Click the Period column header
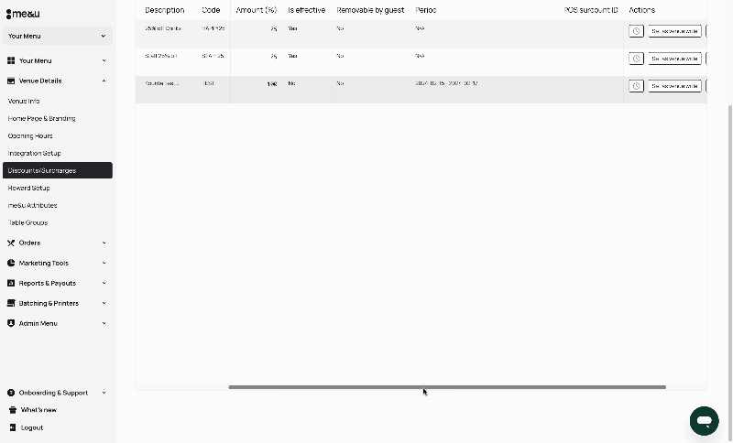The image size is (733, 443). pyautogui.click(x=426, y=10)
